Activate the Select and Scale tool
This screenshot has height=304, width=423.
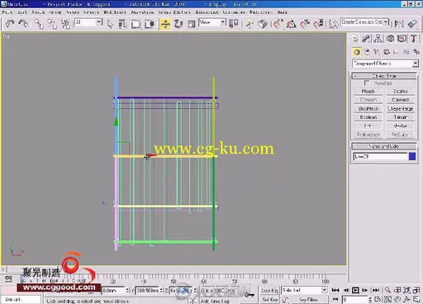click(x=192, y=24)
